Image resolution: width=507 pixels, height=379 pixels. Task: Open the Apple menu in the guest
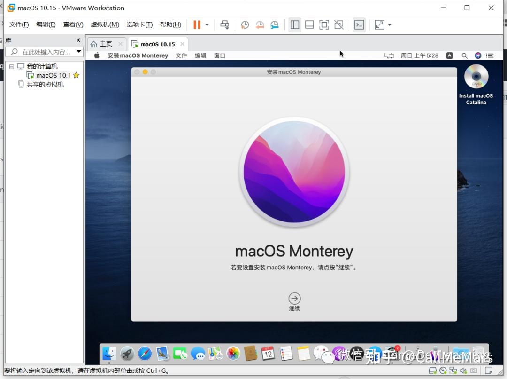click(96, 55)
